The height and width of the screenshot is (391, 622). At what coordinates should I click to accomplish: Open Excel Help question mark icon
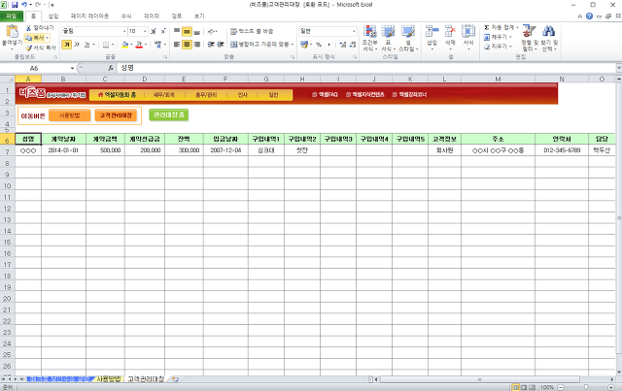point(589,16)
